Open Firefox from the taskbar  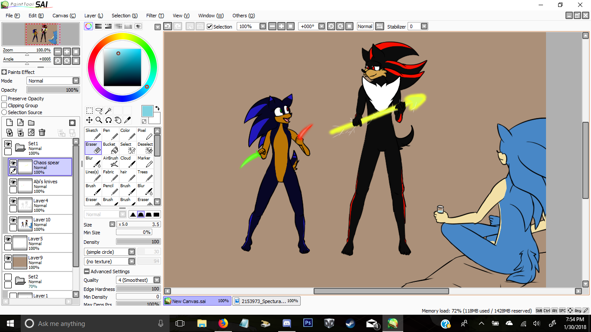tap(223, 323)
